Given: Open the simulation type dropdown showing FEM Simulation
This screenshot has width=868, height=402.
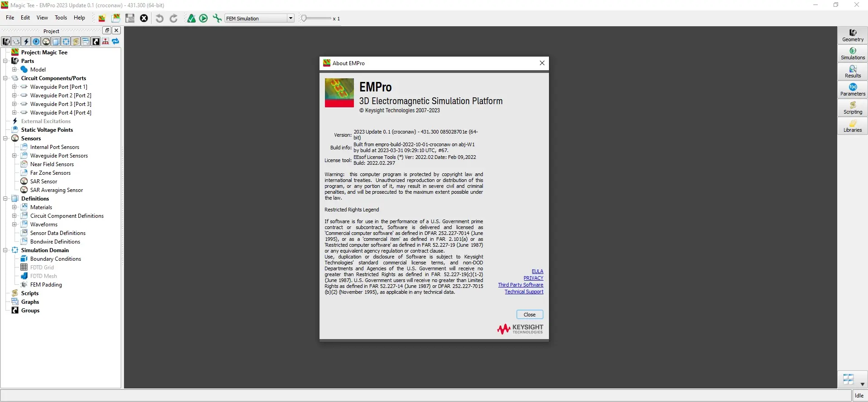Looking at the screenshot, I should tap(260, 18).
